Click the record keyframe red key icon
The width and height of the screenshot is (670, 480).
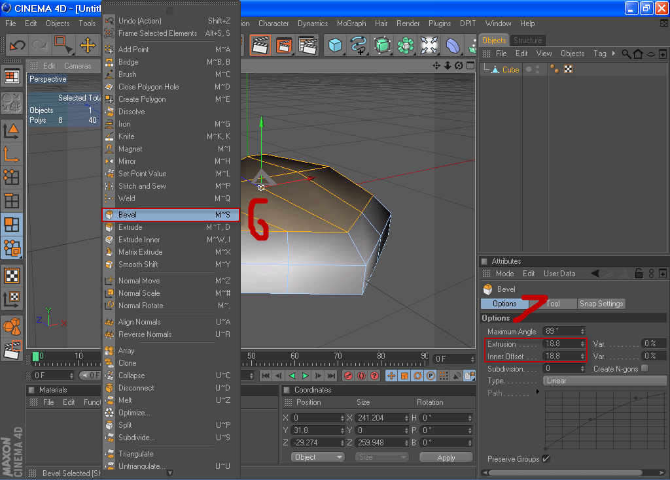pyautogui.click(x=348, y=376)
